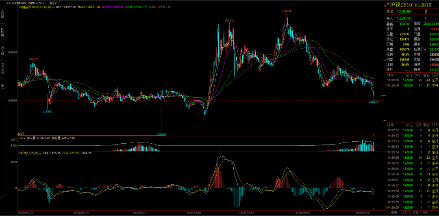439x216 pixels.
Task: Click the DEA -973.75 label
Action: coord(71,153)
